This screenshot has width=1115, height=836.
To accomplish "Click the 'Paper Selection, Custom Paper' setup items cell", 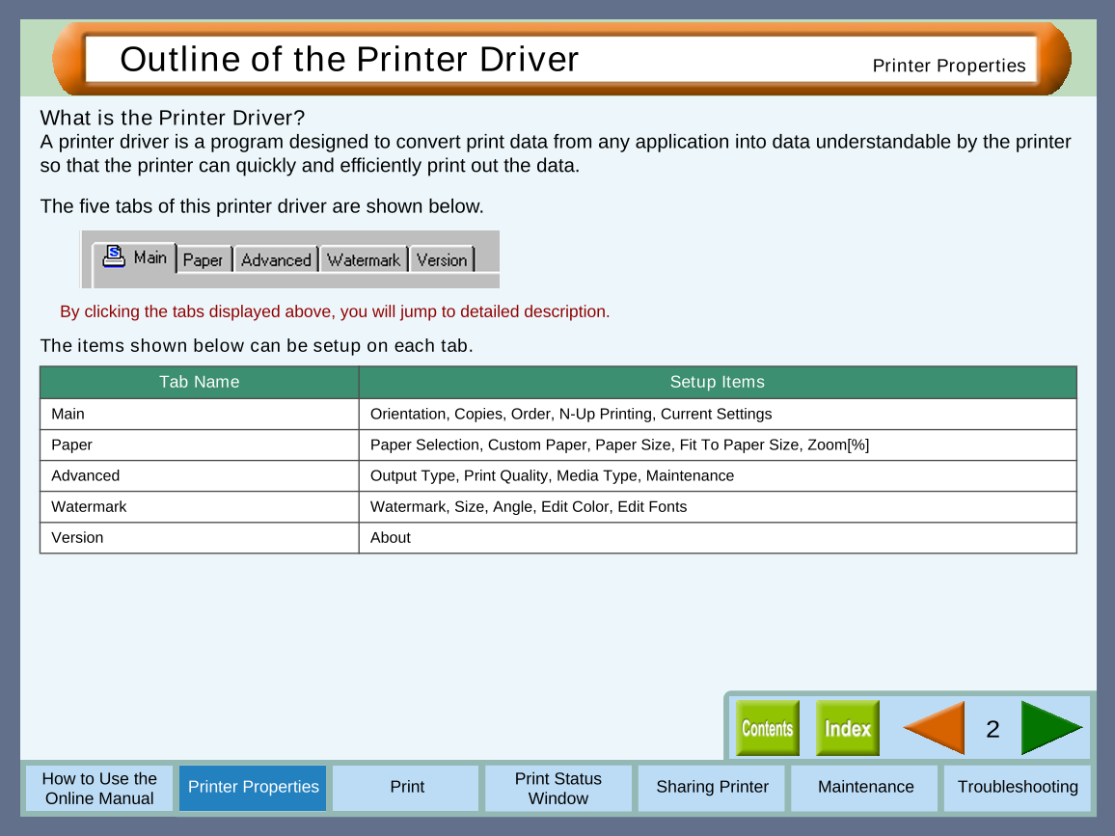I will (x=718, y=445).
